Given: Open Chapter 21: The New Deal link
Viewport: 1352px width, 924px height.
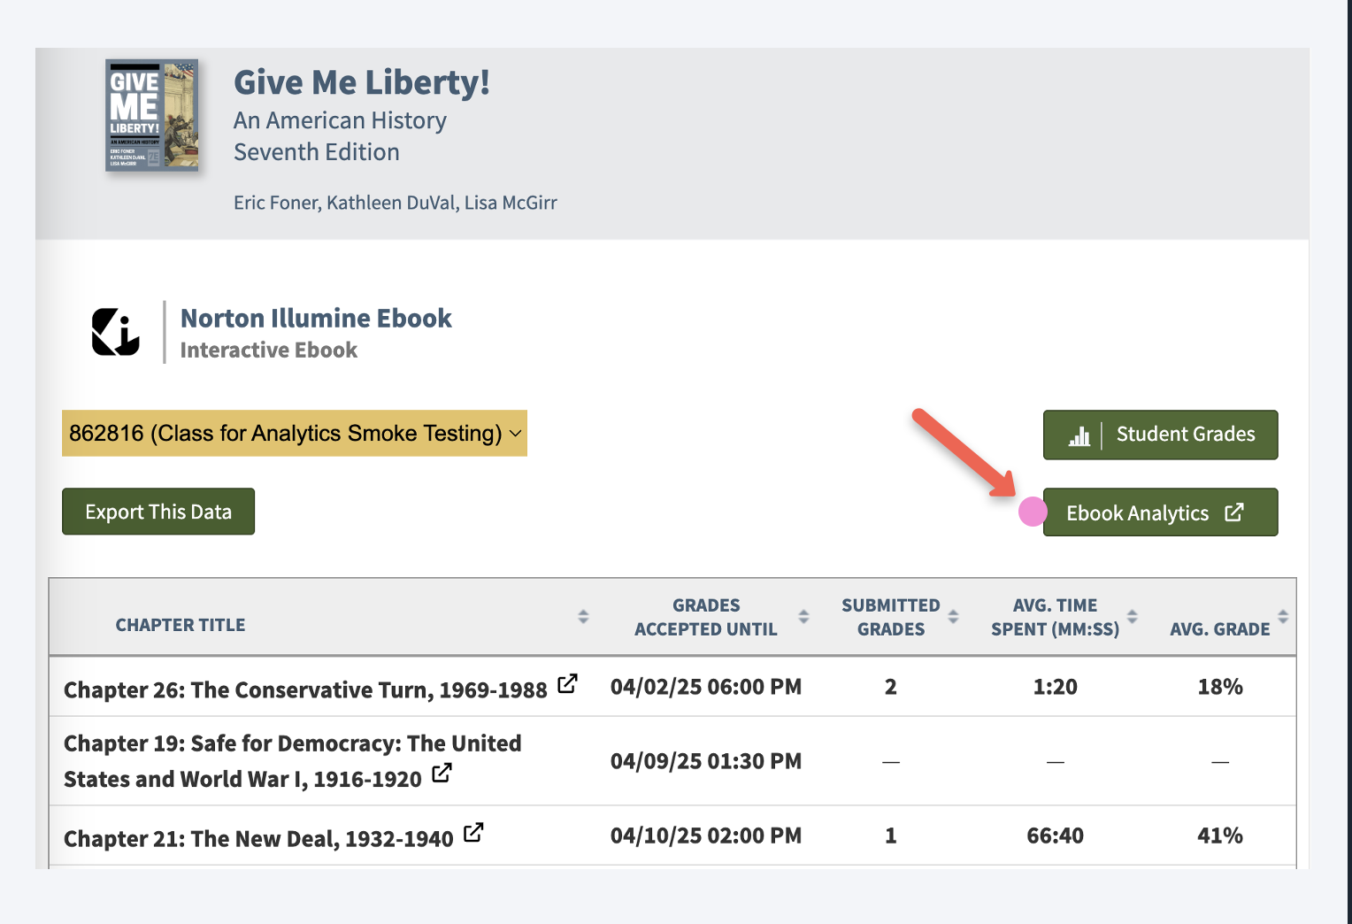Looking at the screenshot, I should pyautogui.click(x=258, y=838).
